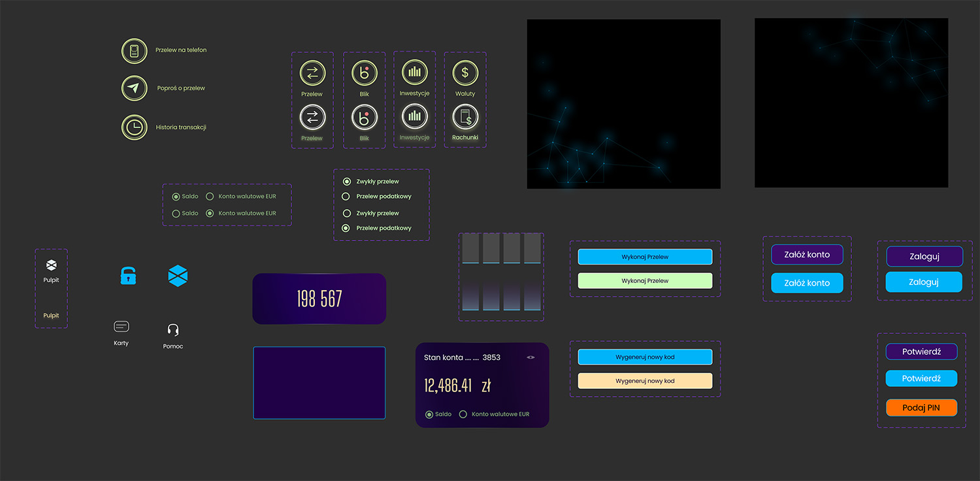980x481 pixels.
Task: Click the Stan konta .... .... 3853 text
Action: point(462,357)
